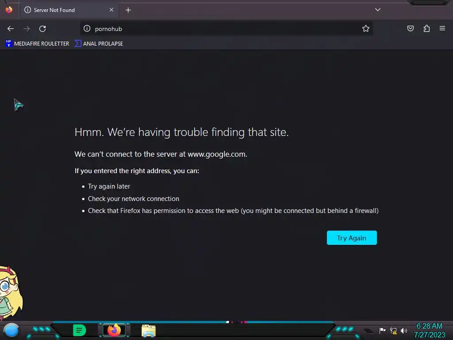
Task: Click 'Check your network connection' text
Action: [134, 199]
